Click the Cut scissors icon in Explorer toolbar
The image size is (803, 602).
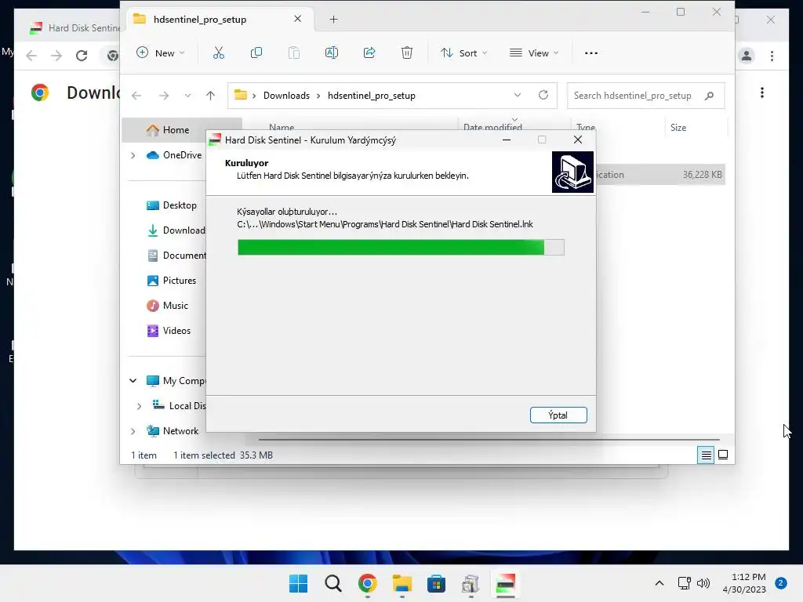[219, 53]
